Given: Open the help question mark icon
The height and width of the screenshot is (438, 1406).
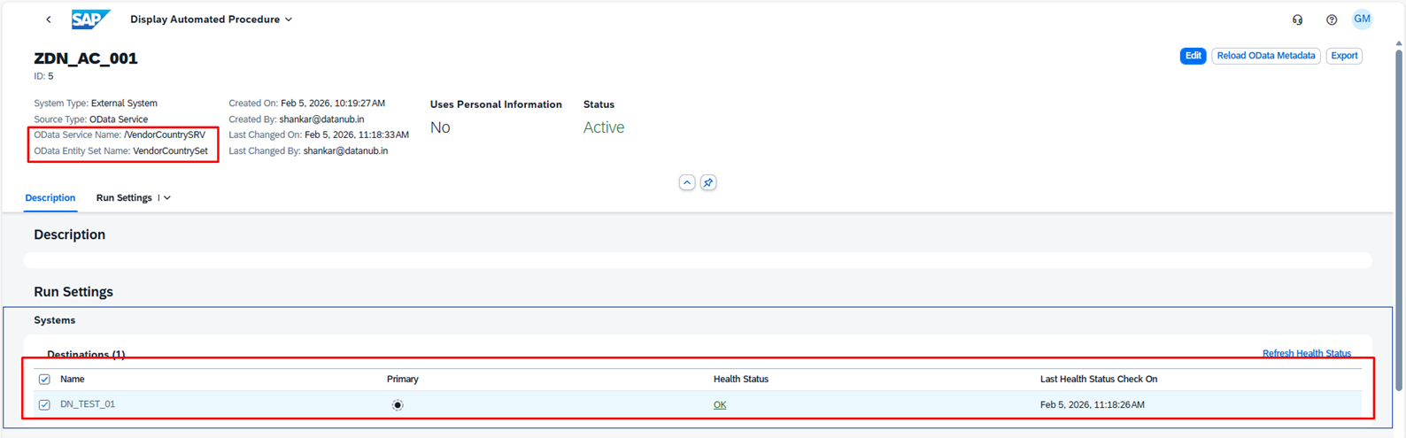Looking at the screenshot, I should click(x=1332, y=19).
